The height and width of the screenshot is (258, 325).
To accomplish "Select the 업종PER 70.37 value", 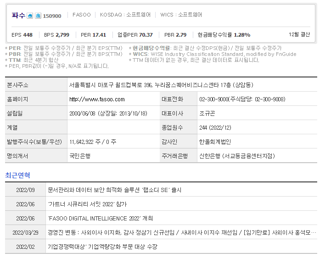I will (x=135, y=35).
